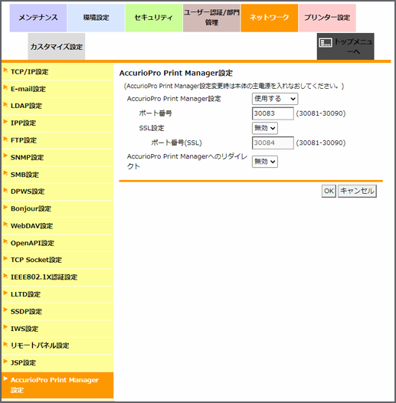Open IWS設定 menu item
396x403 pixels.
57,329
